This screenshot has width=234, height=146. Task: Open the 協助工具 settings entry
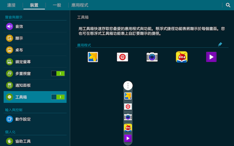pos(35,141)
